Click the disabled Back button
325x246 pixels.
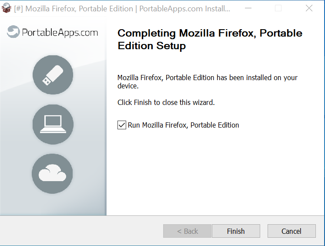(x=187, y=231)
